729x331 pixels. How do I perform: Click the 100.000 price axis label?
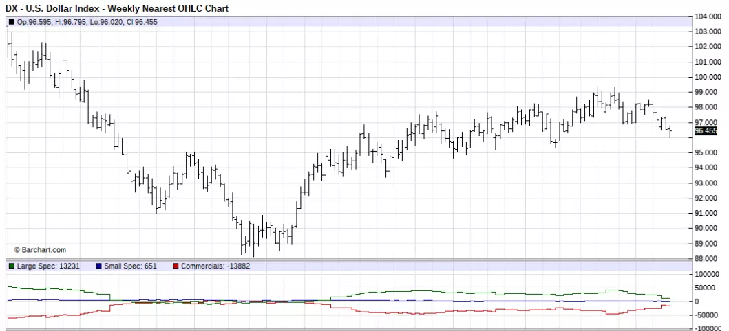707,77
